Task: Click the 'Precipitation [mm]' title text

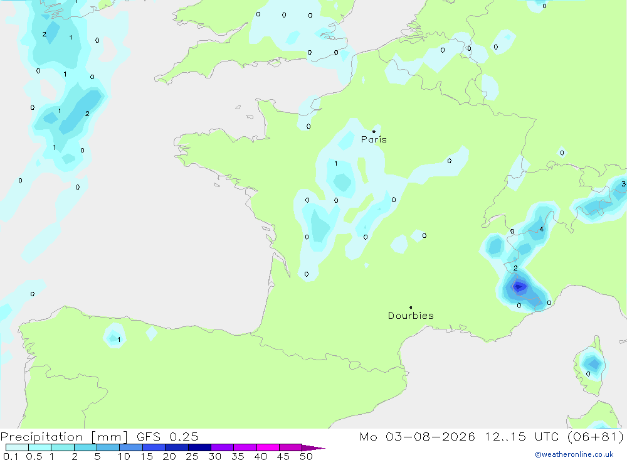Action: [64, 437]
